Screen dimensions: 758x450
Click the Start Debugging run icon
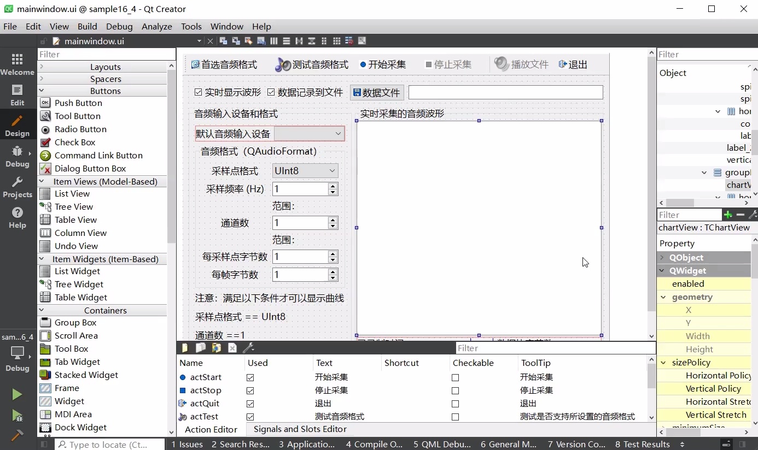[x=17, y=416]
